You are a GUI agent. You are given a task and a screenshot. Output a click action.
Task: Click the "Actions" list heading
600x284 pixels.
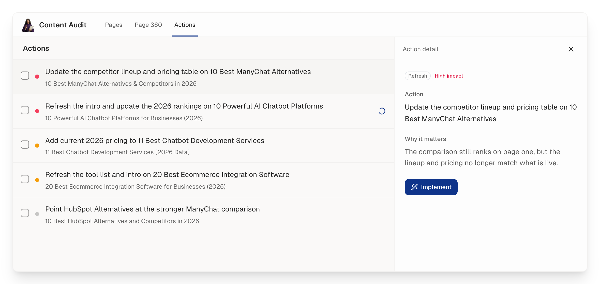pos(36,48)
